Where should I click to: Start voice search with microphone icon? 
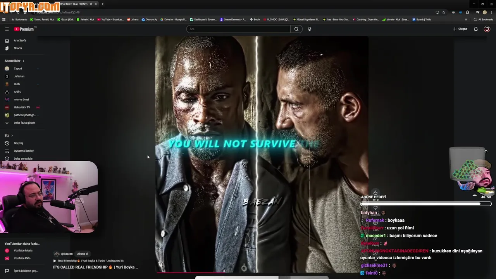point(309,29)
